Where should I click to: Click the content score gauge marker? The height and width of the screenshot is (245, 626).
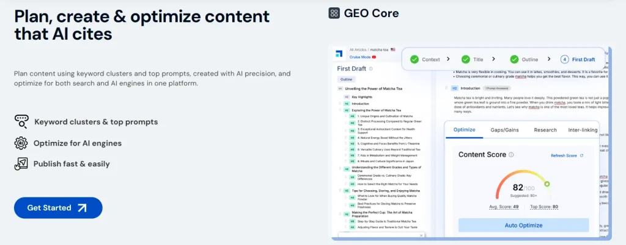point(547,183)
